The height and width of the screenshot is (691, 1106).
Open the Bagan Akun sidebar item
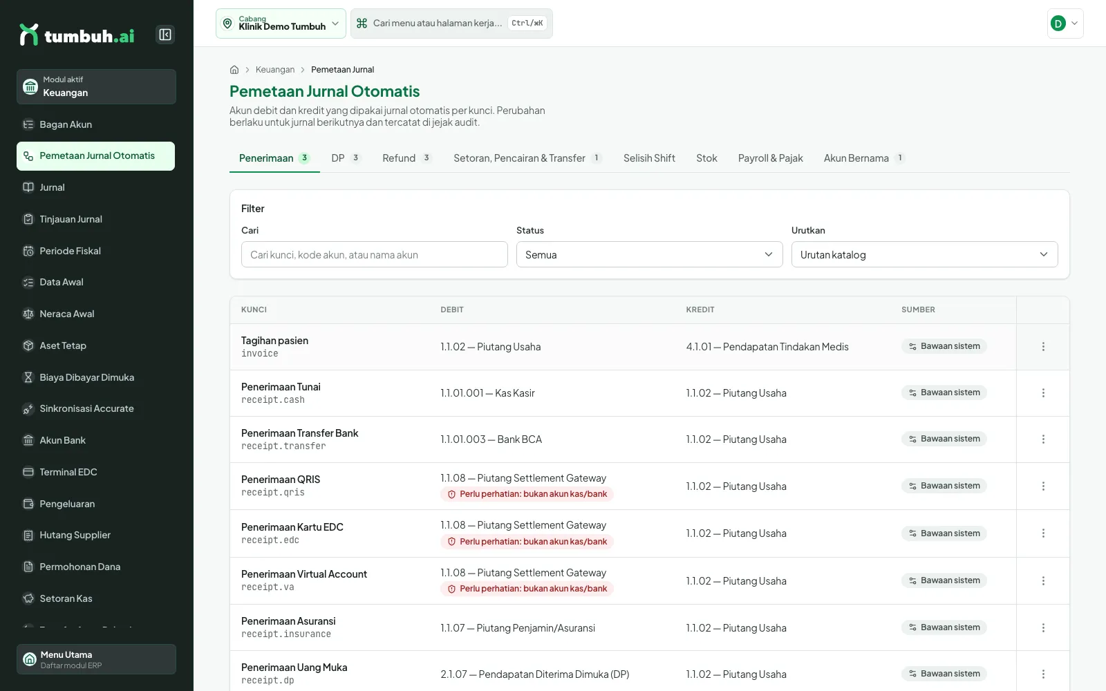(x=96, y=124)
